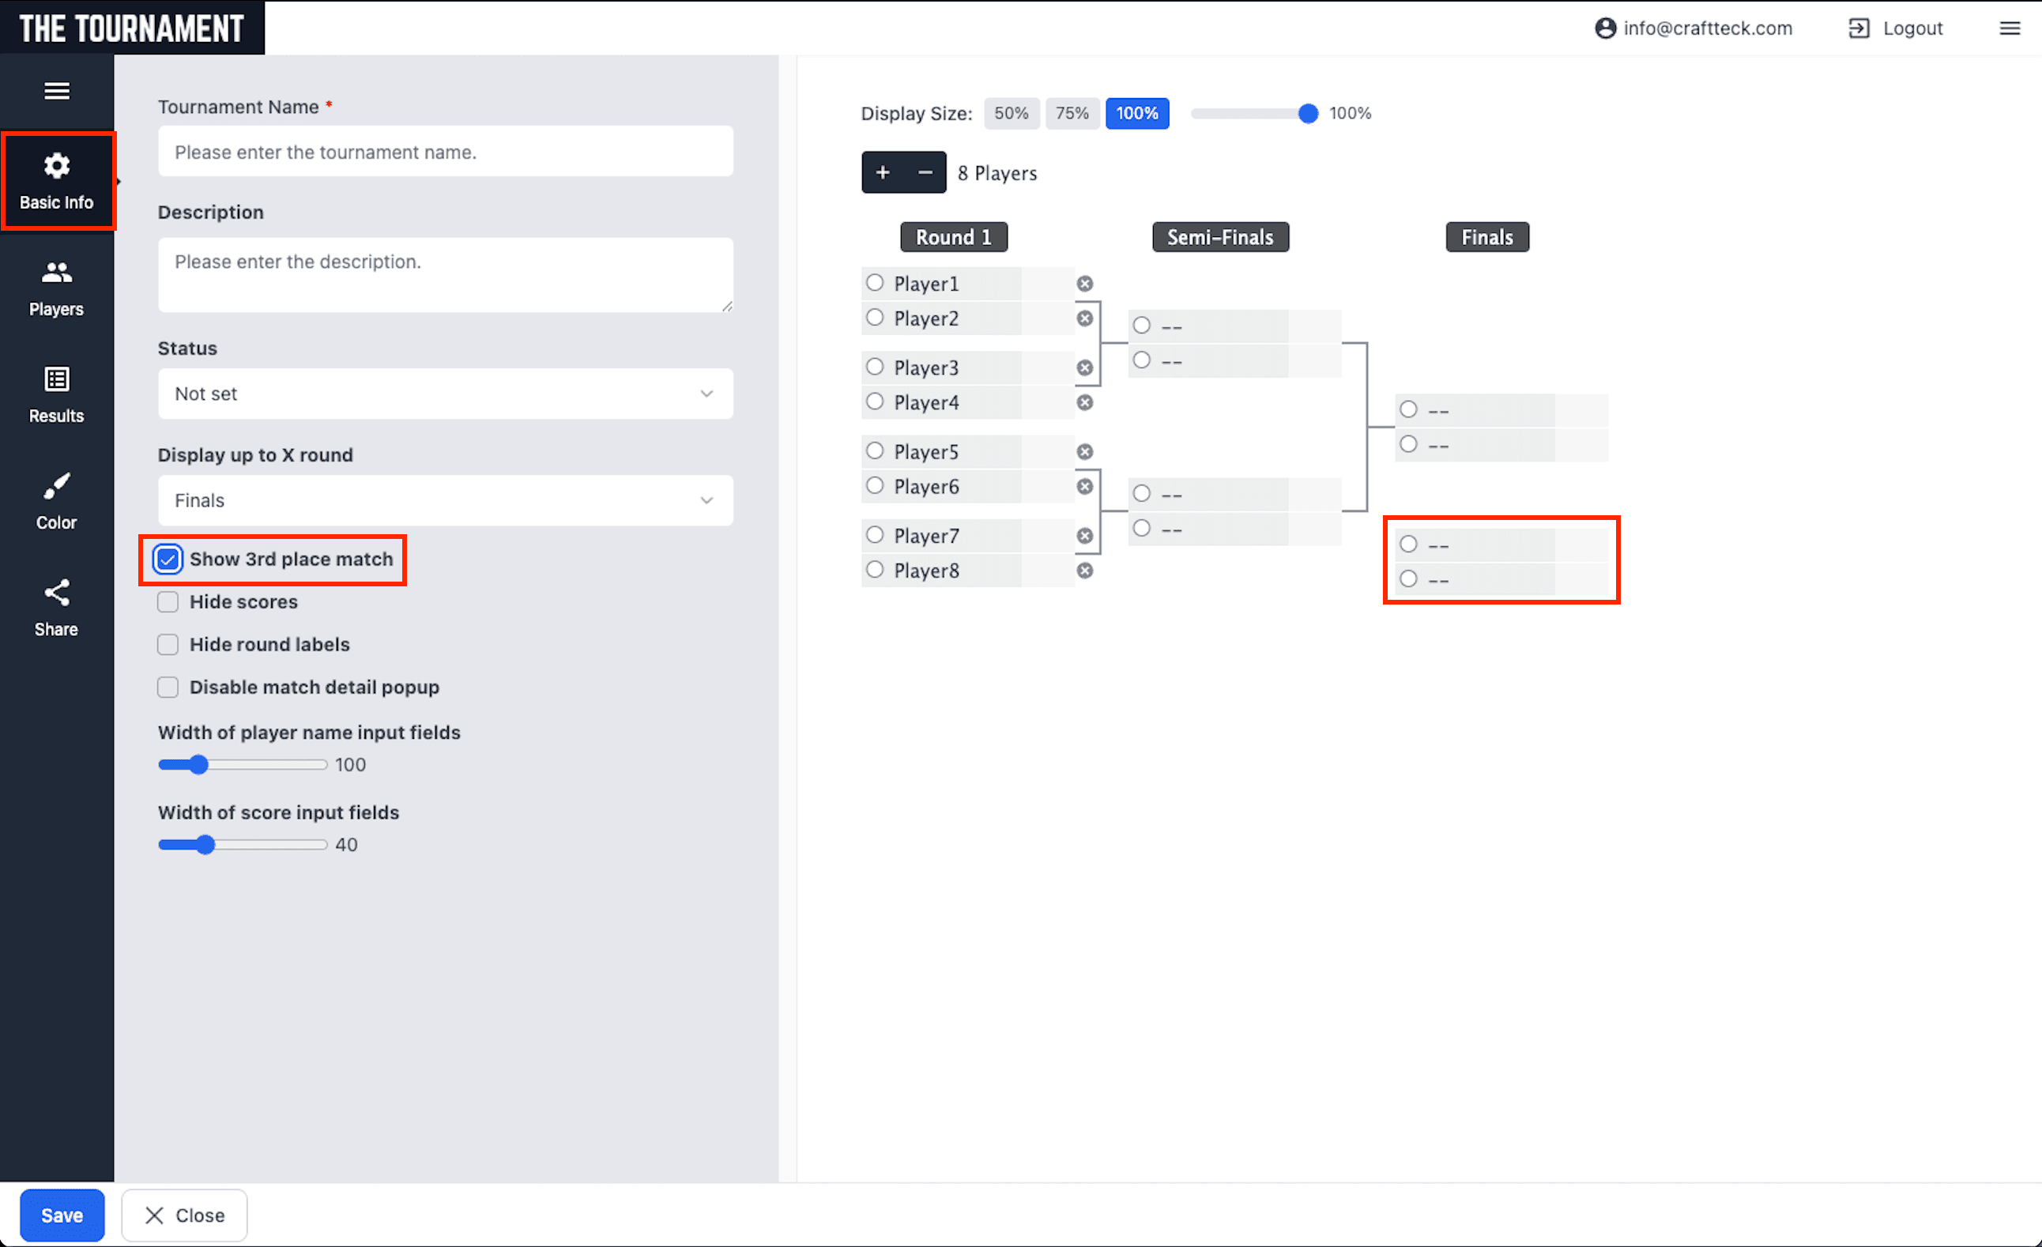Screen dimensions: 2042x1247
Task: Uncheck Show 3rd place match
Action: (168, 559)
